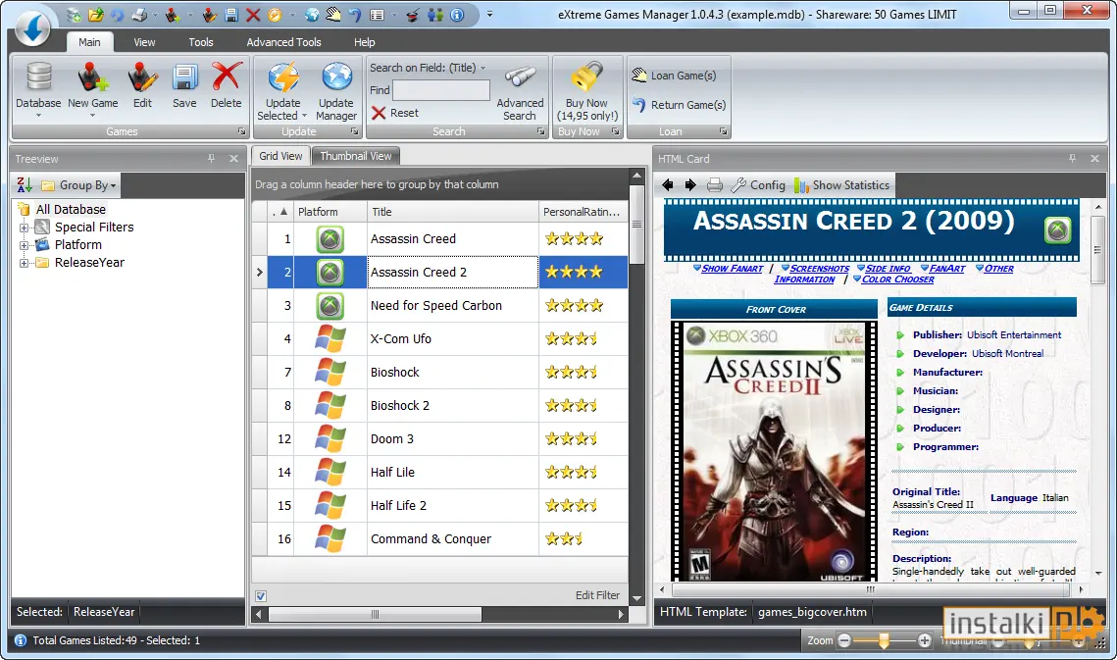Open the Update Manager globe icon
Image resolution: width=1117 pixels, height=660 pixels.
pos(336,76)
